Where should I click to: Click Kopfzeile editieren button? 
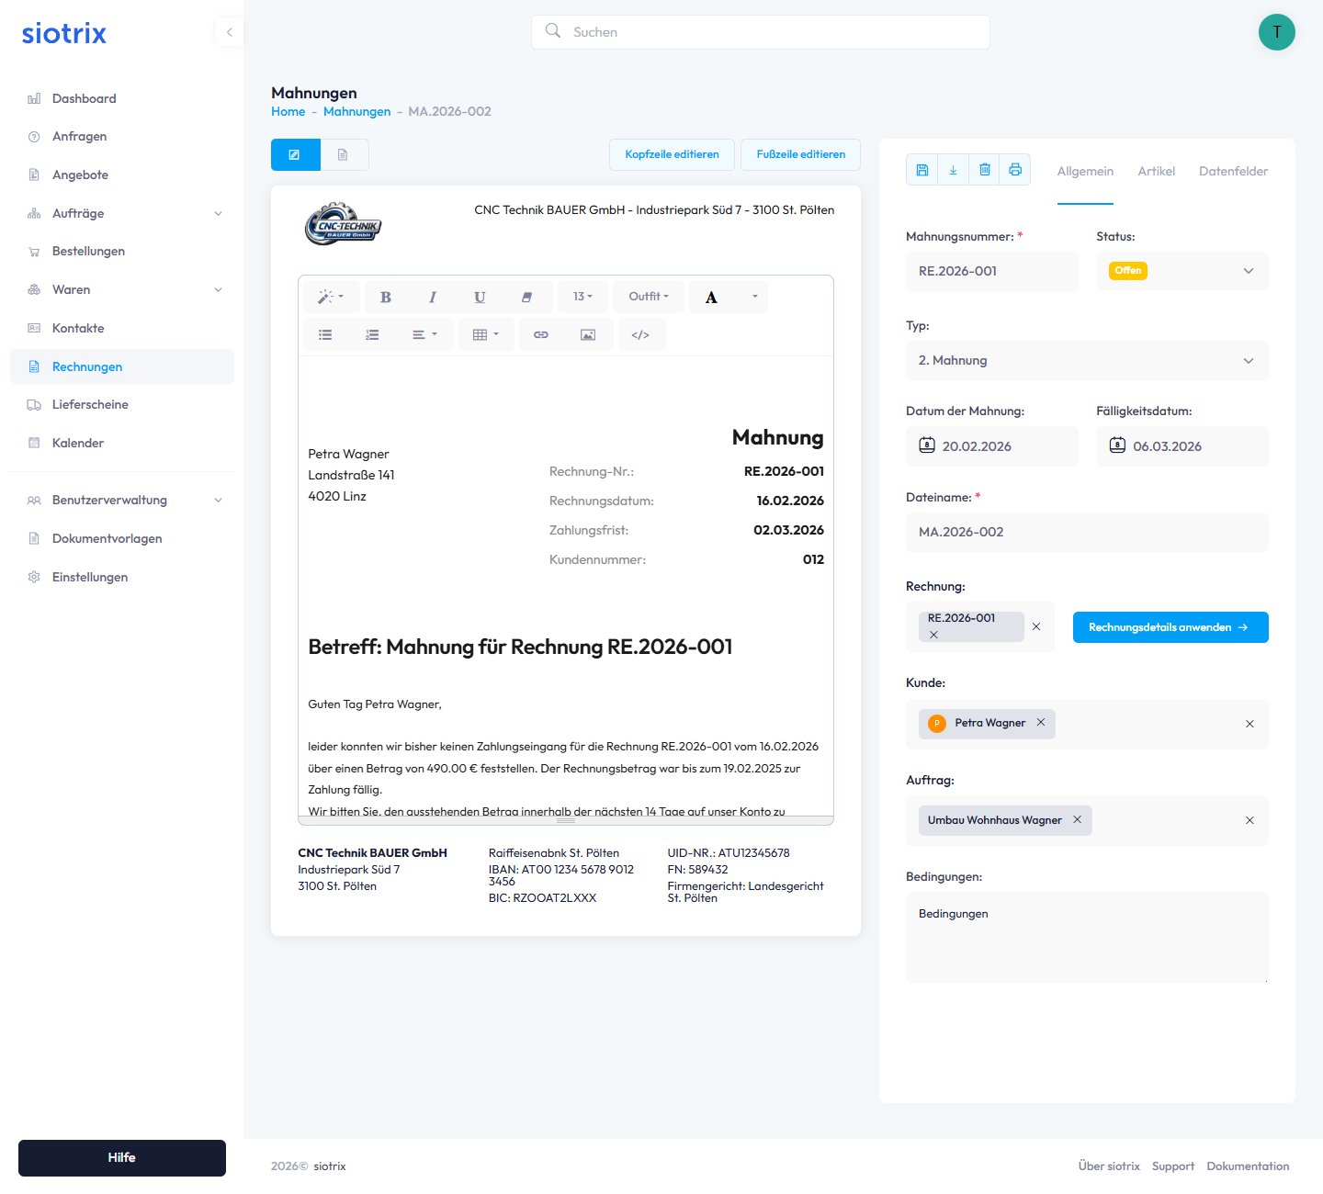[x=672, y=154]
